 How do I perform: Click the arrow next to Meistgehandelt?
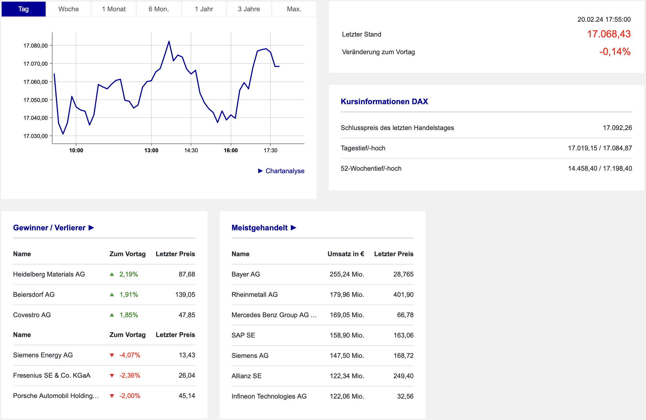293,228
